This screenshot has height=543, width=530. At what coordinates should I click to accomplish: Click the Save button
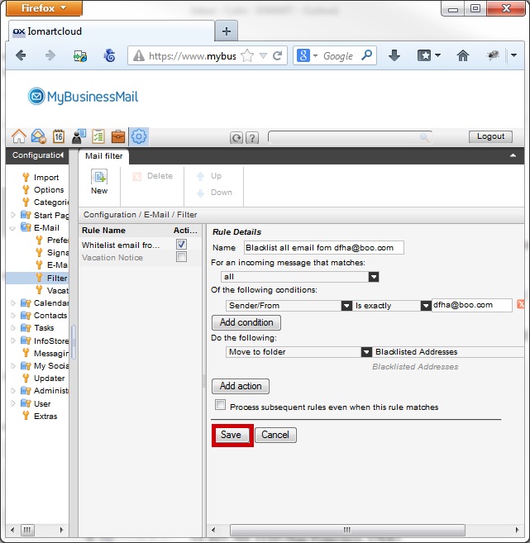pos(231,435)
